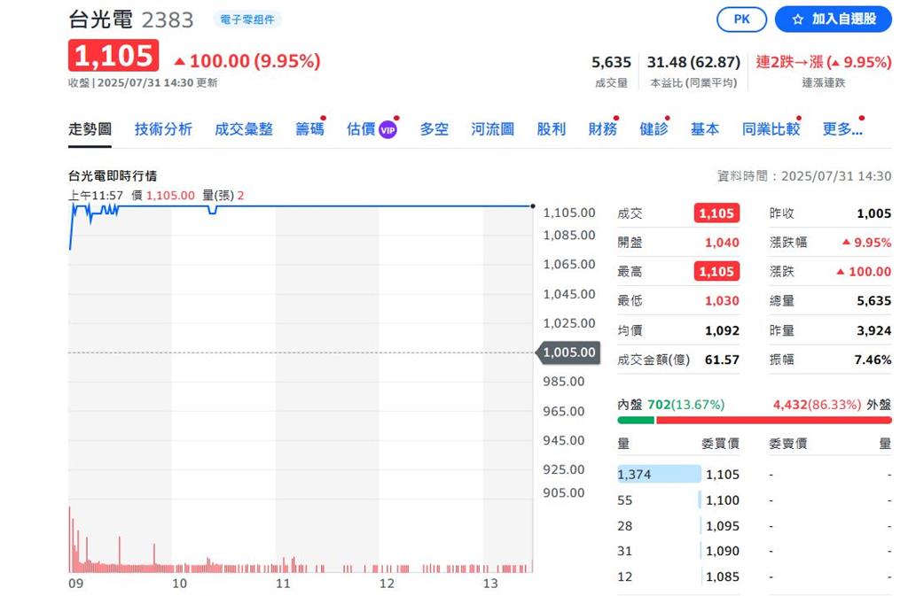This screenshot has height=596, width=908.
Task: Open the 股利 tab
Action: pos(552,129)
